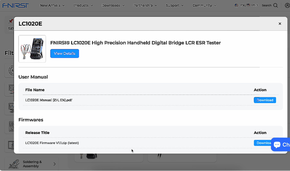Open the Shopify chat bubble
The image size is (290, 171).
pyautogui.click(x=280, y=144)
